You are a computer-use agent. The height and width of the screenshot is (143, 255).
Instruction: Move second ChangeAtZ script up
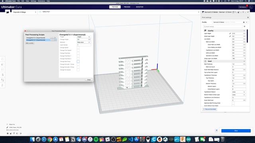point(51,40)
